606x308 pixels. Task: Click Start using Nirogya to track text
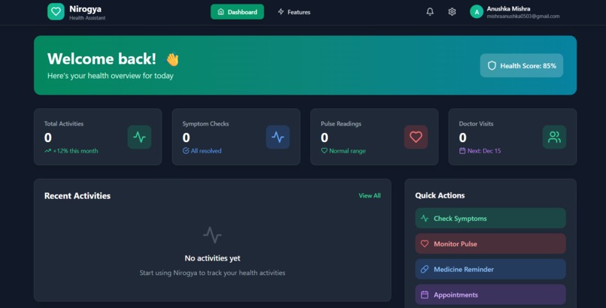point(212,273)
